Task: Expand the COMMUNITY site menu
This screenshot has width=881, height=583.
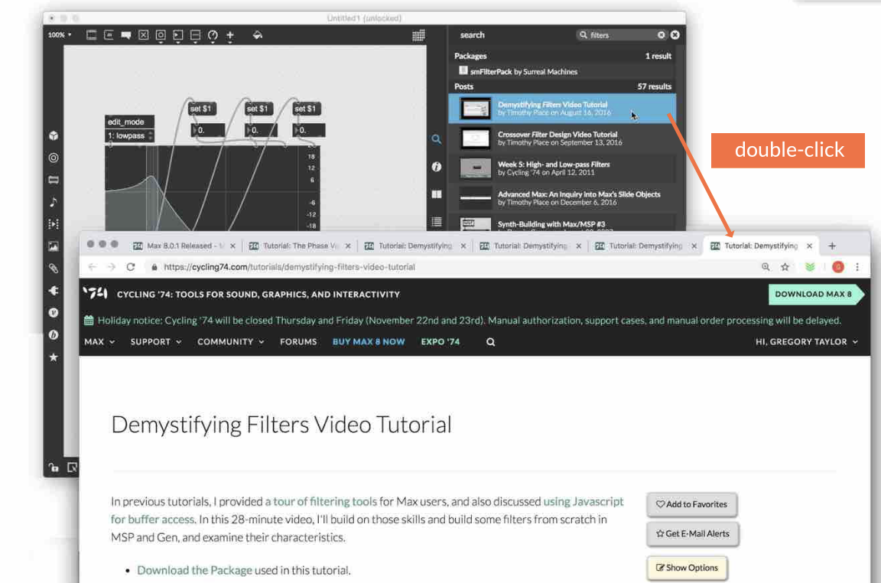Action: pos(230,342)
